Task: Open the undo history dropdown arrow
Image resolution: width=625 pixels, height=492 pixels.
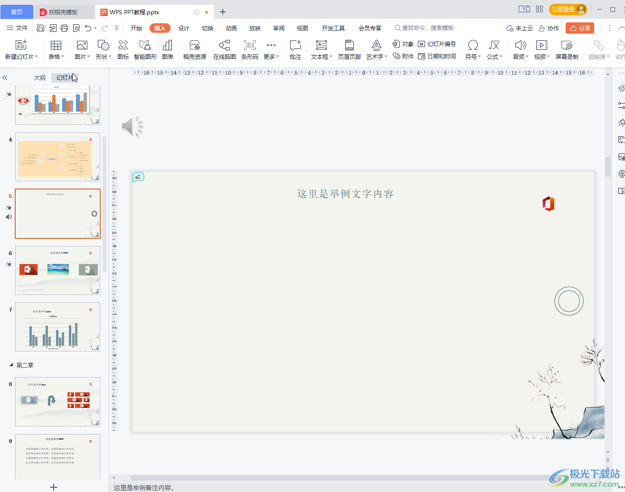Action: 95,28
